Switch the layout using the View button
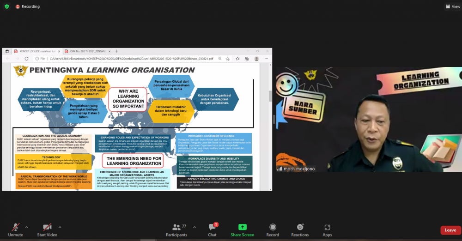The image size is (462, 241). [452, 6]
